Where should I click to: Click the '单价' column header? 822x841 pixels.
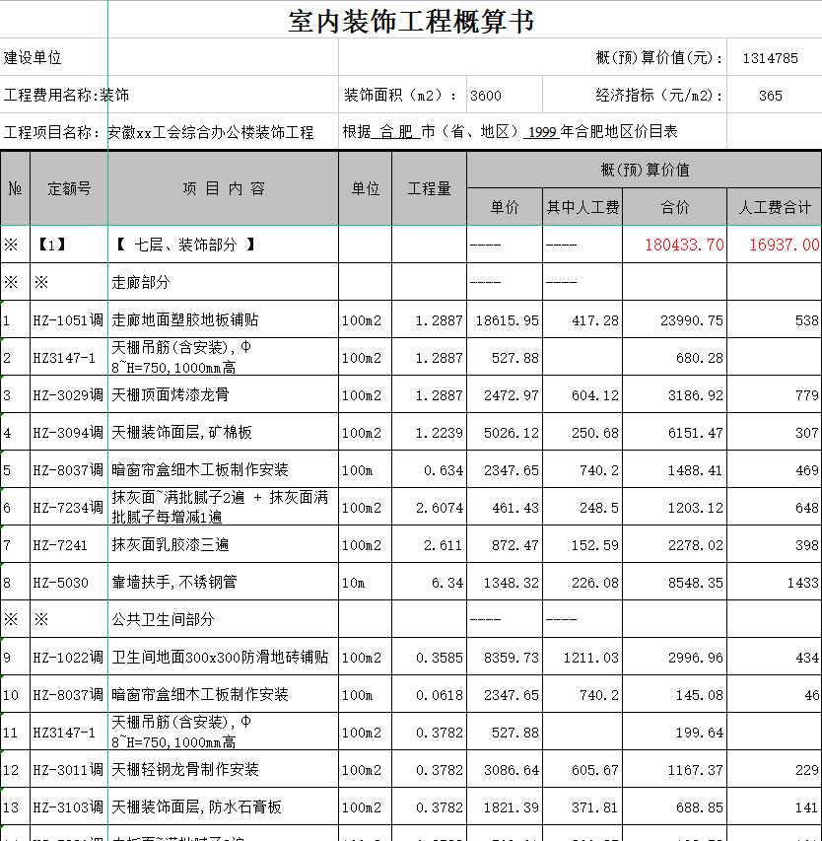505,207
